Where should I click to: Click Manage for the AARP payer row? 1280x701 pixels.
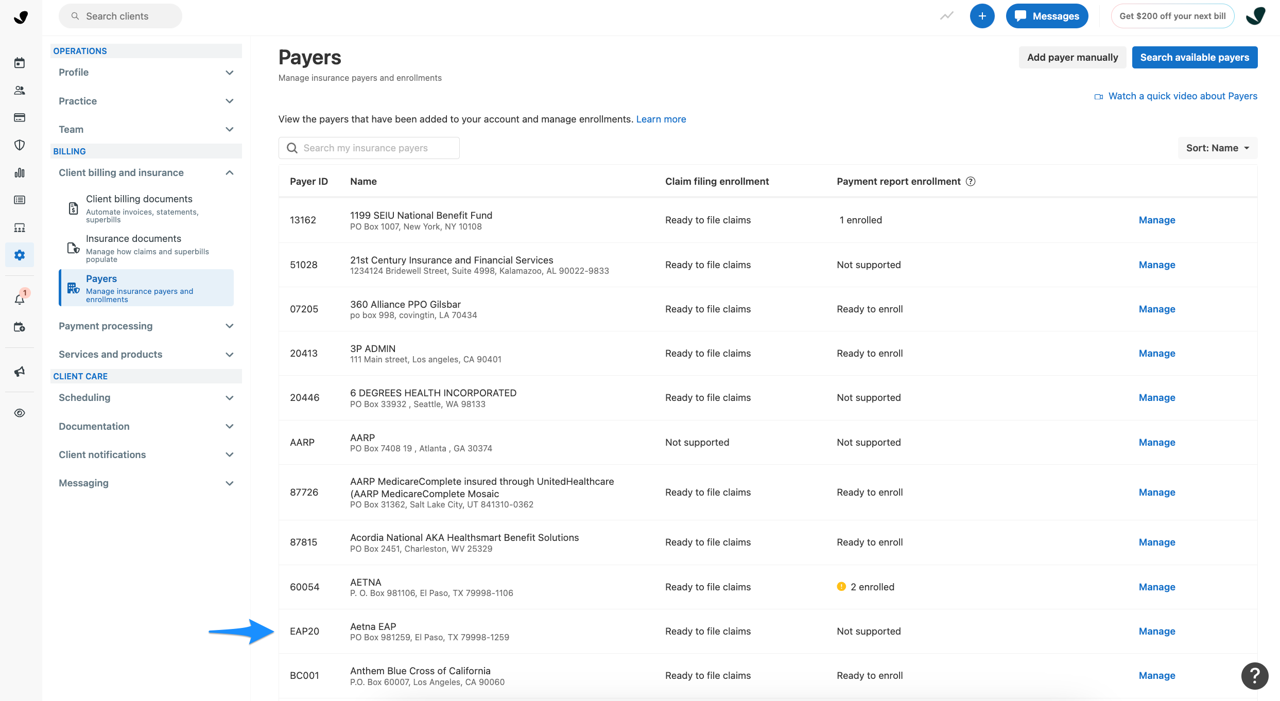1157,443
